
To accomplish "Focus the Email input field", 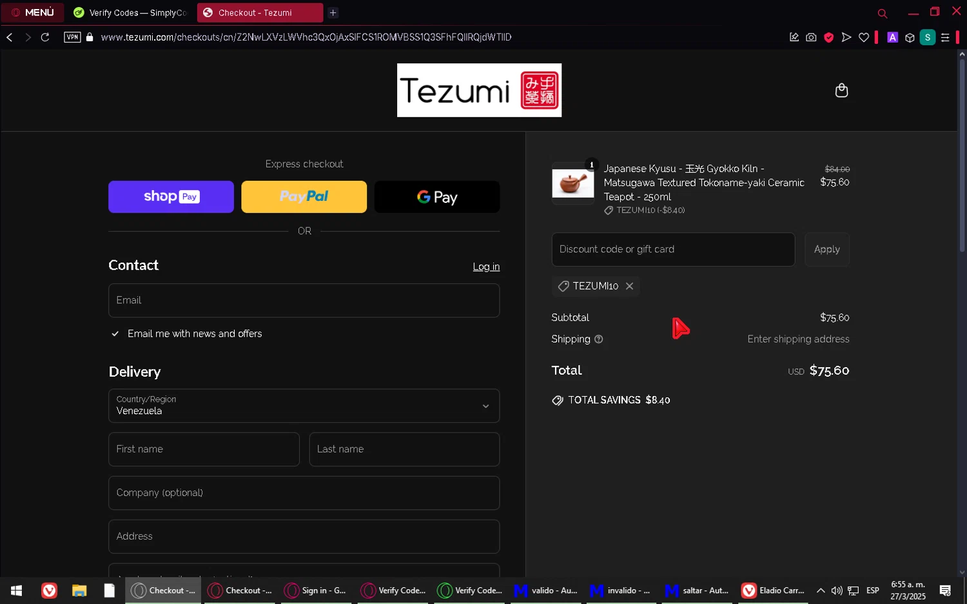I will [304, 300].
